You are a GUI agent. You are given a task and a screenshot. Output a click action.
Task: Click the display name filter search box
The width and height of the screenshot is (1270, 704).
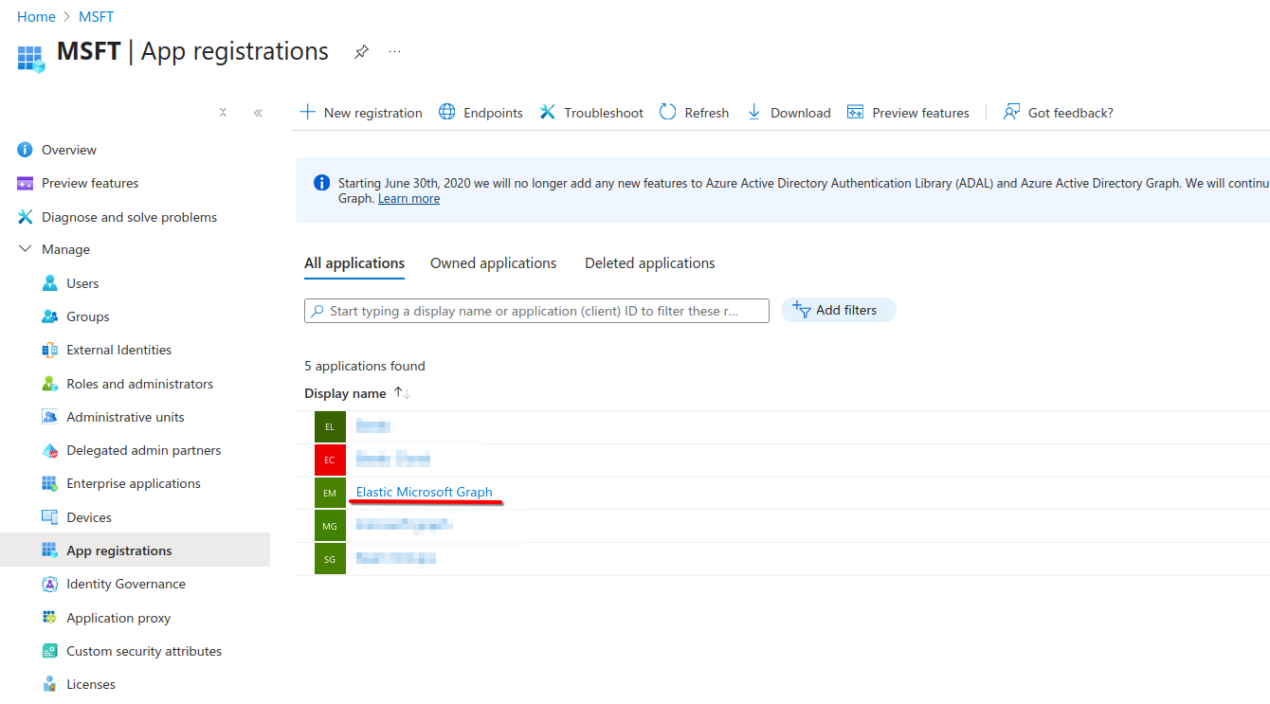click(x=536, y=310)
